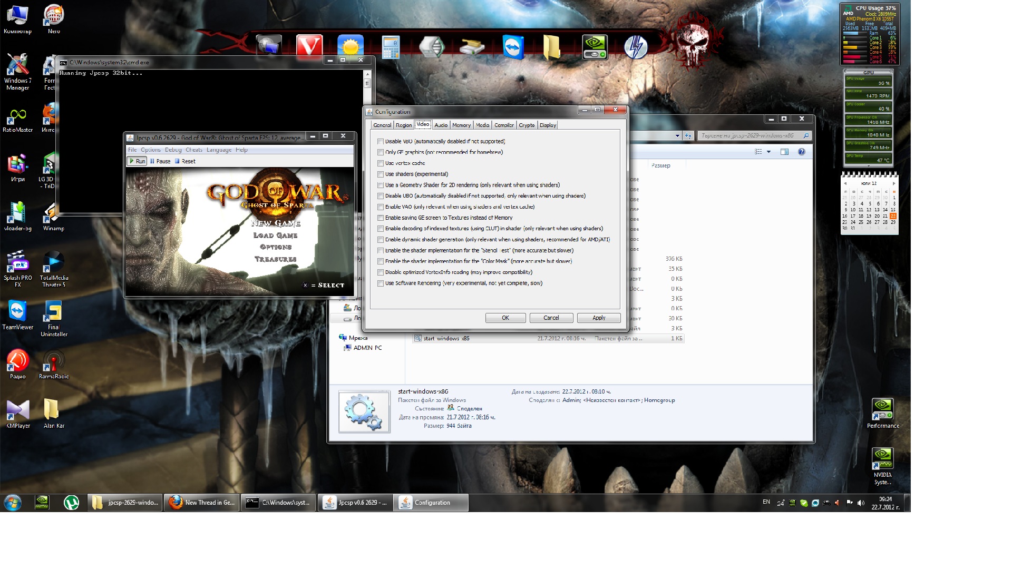The image size is (1012, 569).
Task: Switch to the Audio configuration tab
Action: point(441,125)
